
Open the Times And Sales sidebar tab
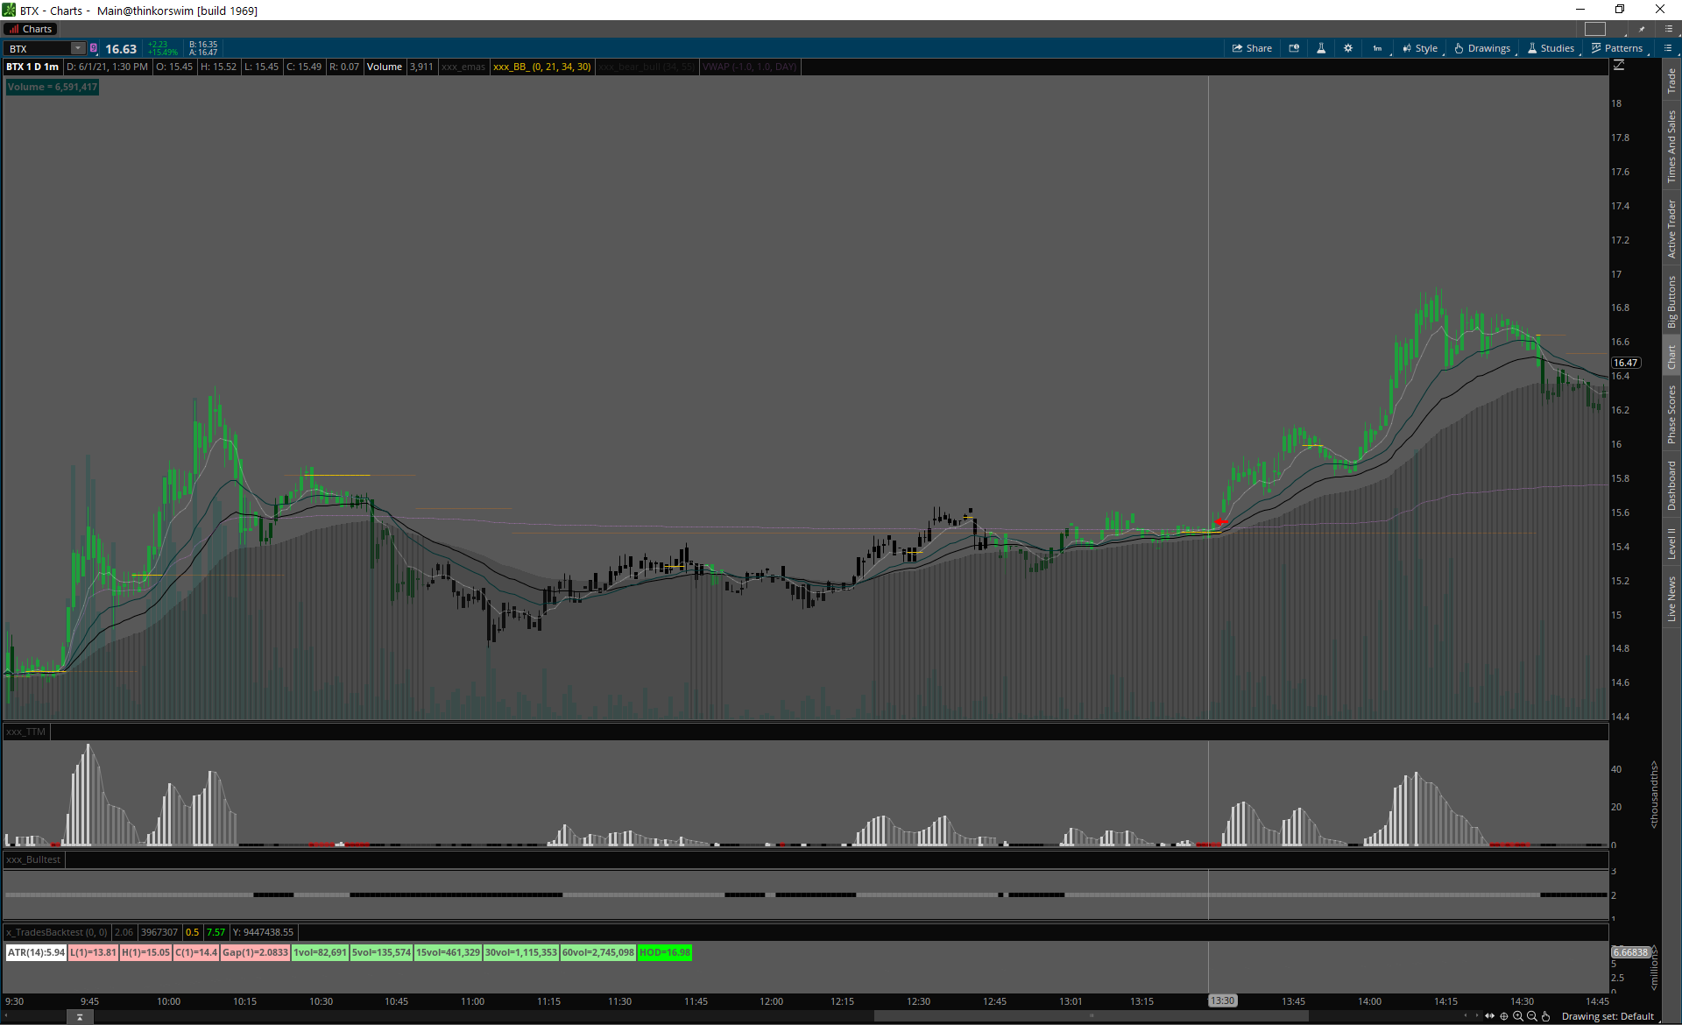pos(1671,146)
